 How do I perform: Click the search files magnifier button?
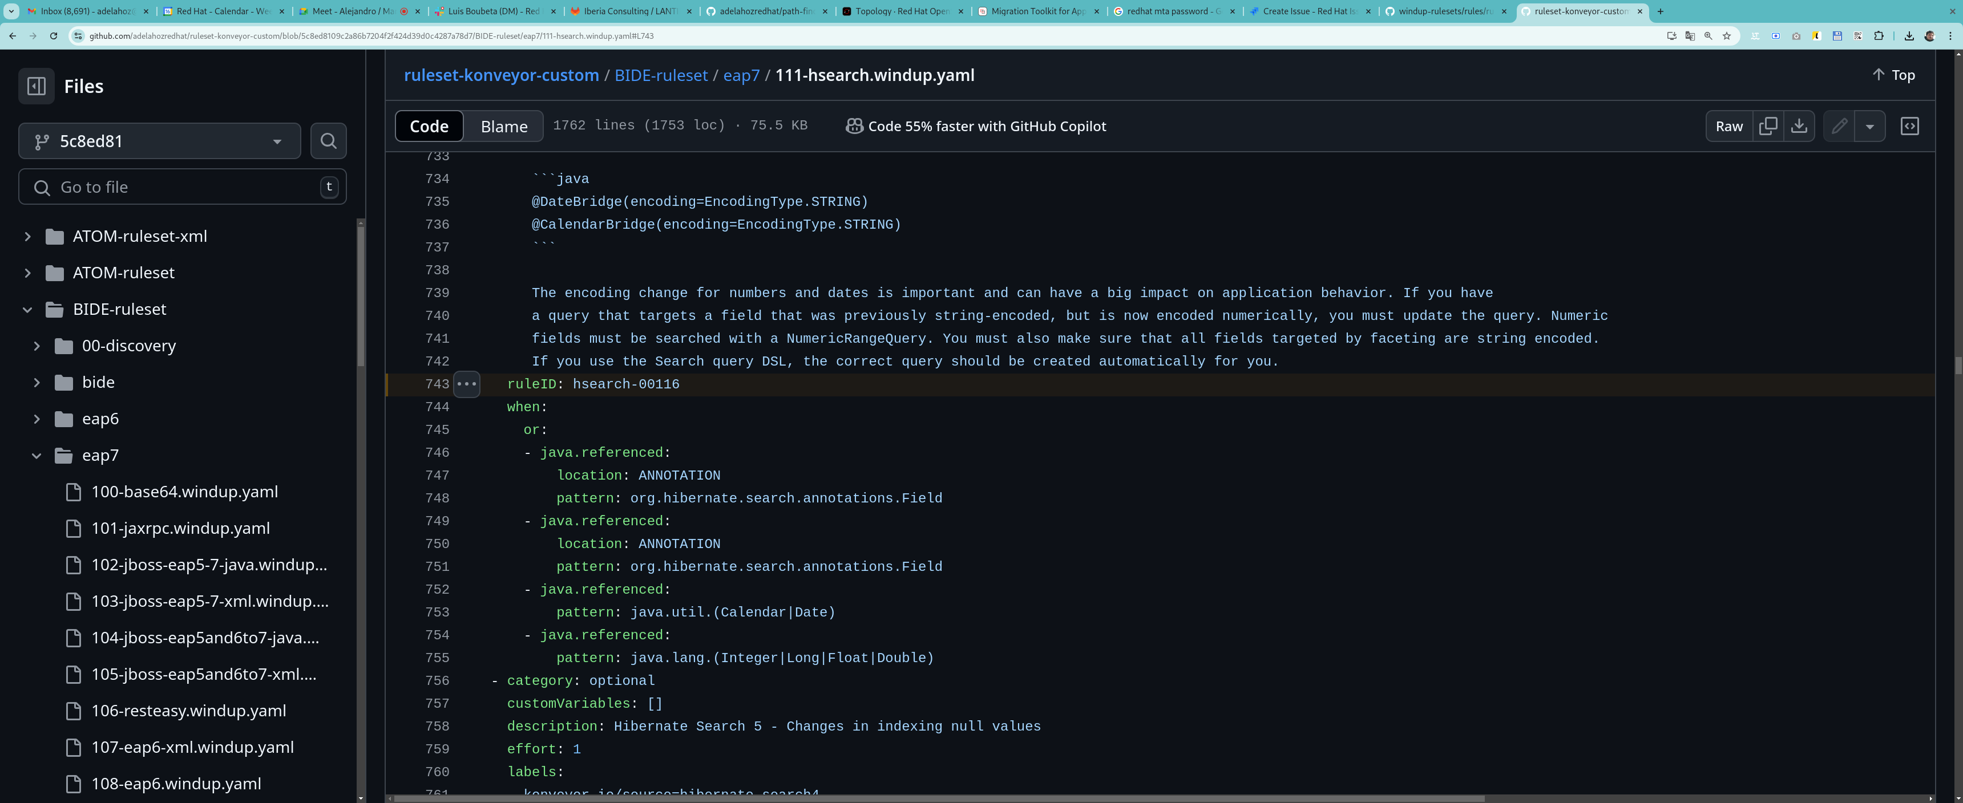(x=329, y=141)
